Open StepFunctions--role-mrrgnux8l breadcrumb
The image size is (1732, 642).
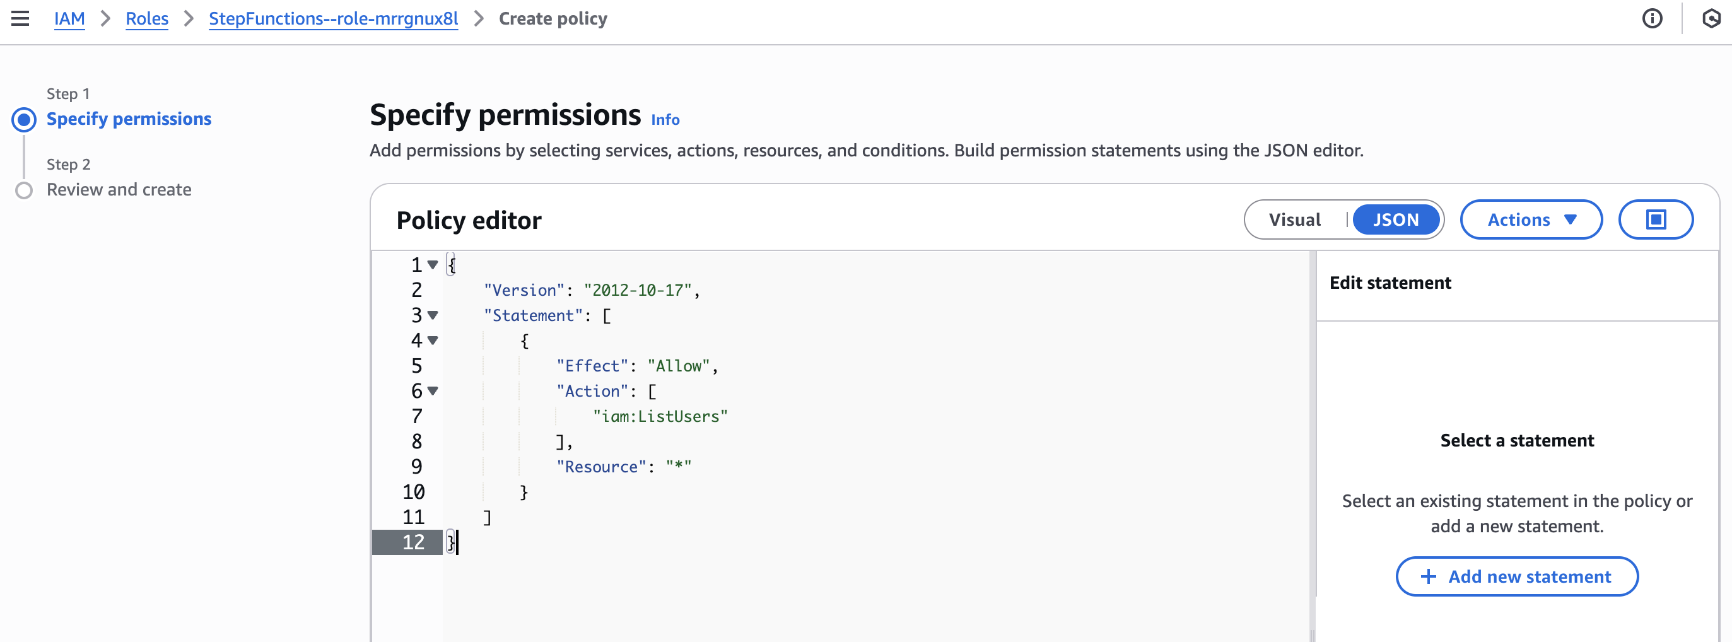333,19
